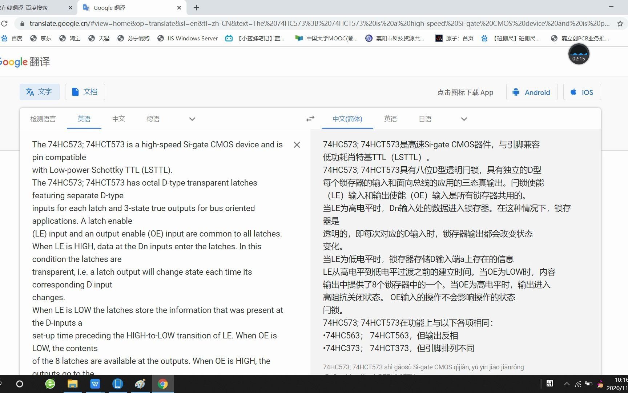The width and height of the screenshot is (628, 393).
Task: Close the Google 翻译 tab
Action: (179, 8)
